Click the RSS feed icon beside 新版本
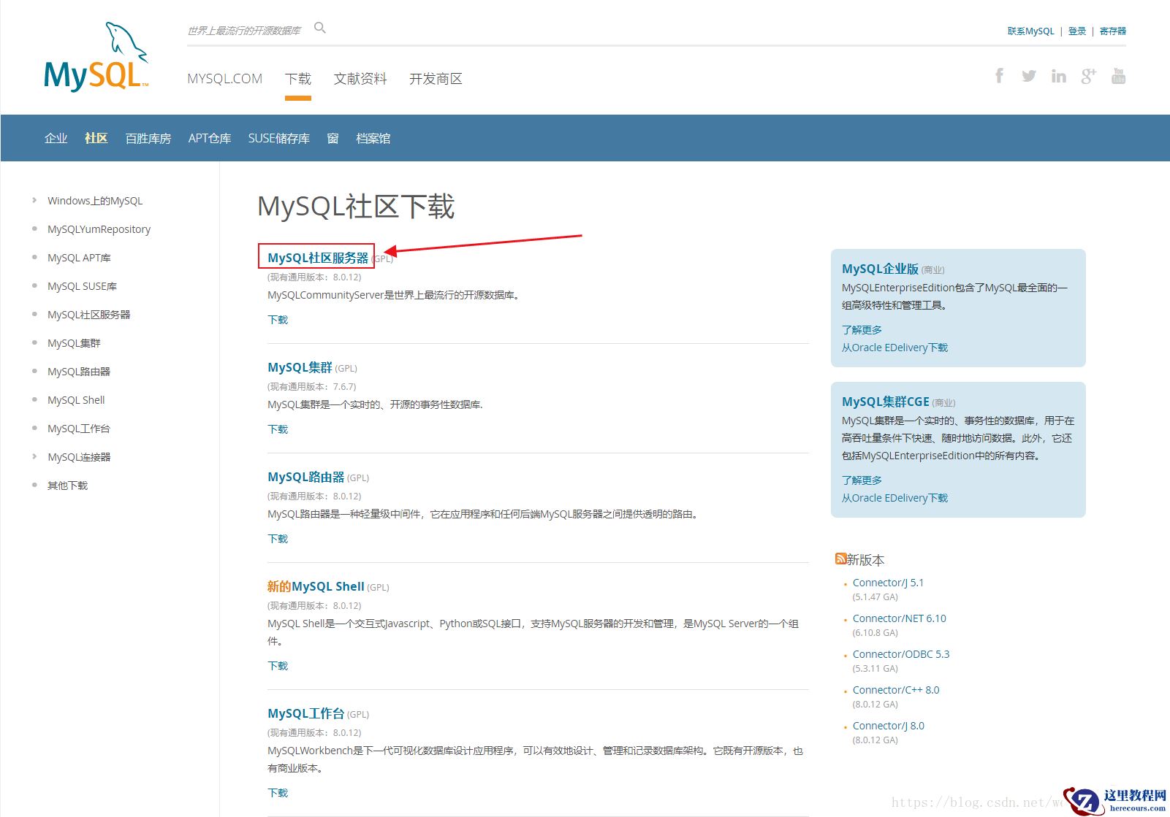 click(840, 558)
